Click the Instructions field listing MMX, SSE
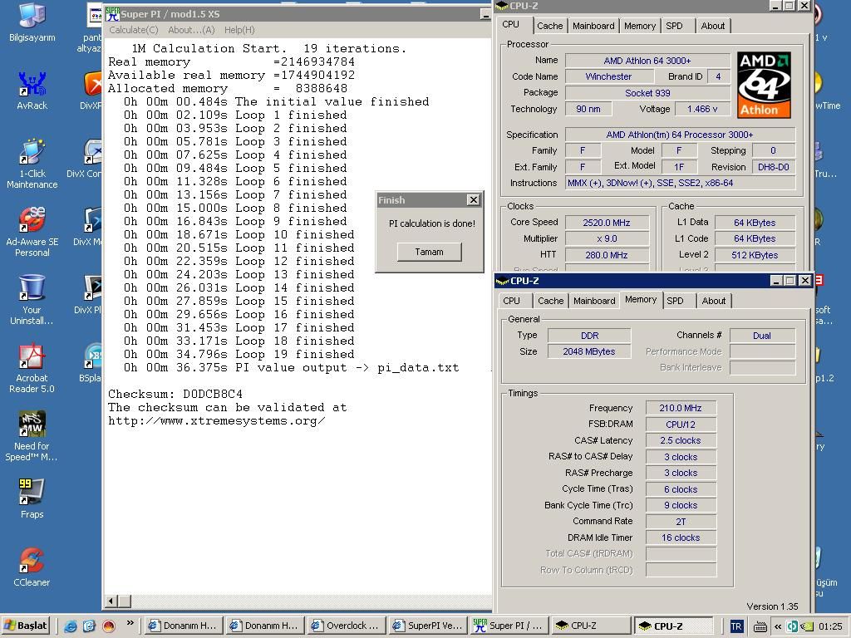 coord(681,183)
